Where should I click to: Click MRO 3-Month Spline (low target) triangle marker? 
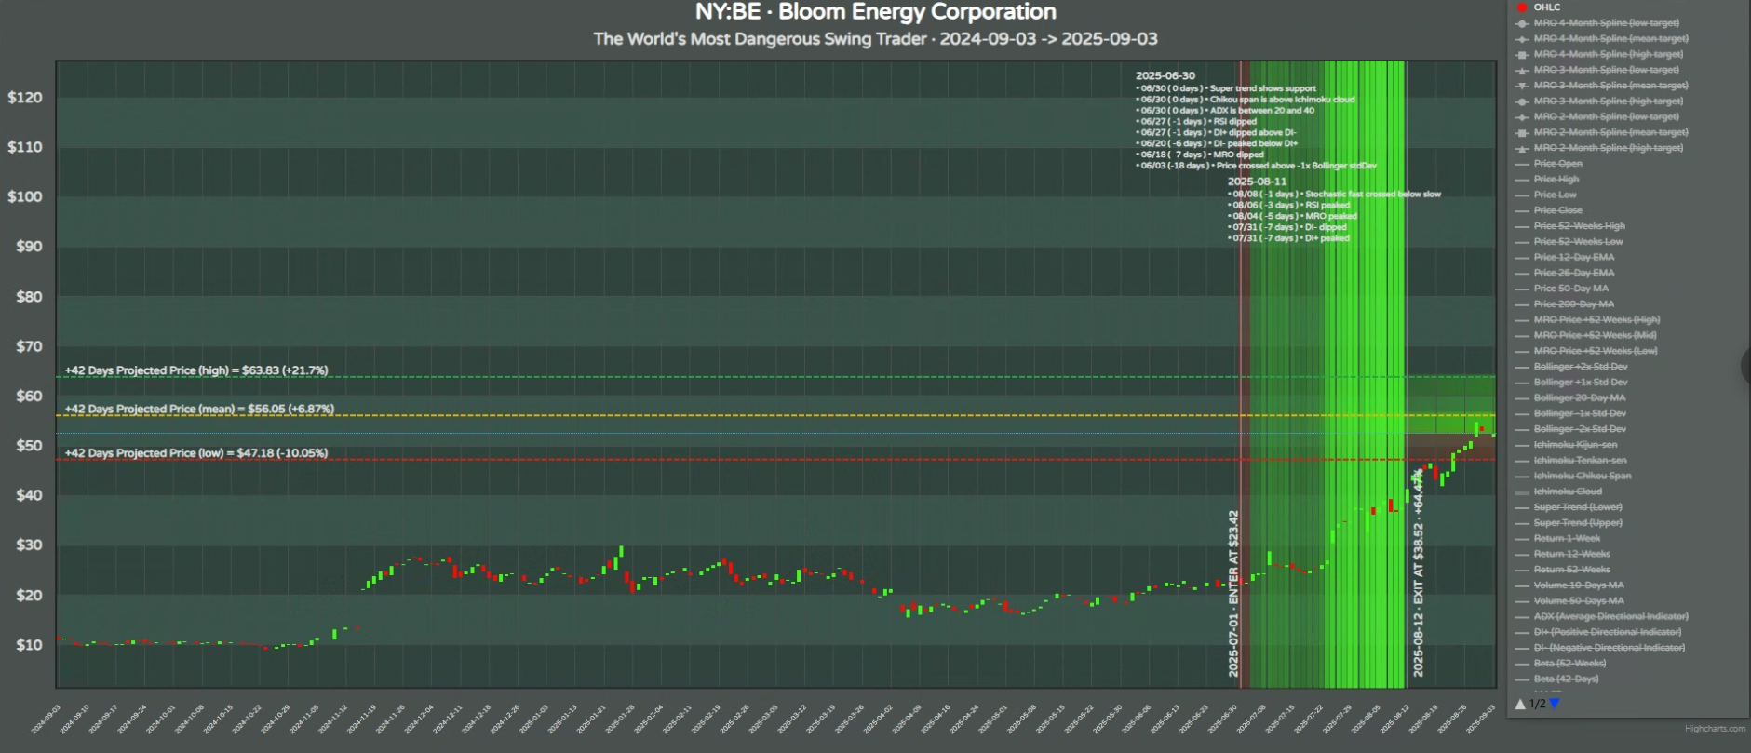point(1522,70)
